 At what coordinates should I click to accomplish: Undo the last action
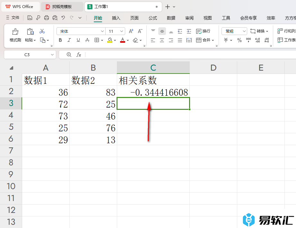pos(63,18)
